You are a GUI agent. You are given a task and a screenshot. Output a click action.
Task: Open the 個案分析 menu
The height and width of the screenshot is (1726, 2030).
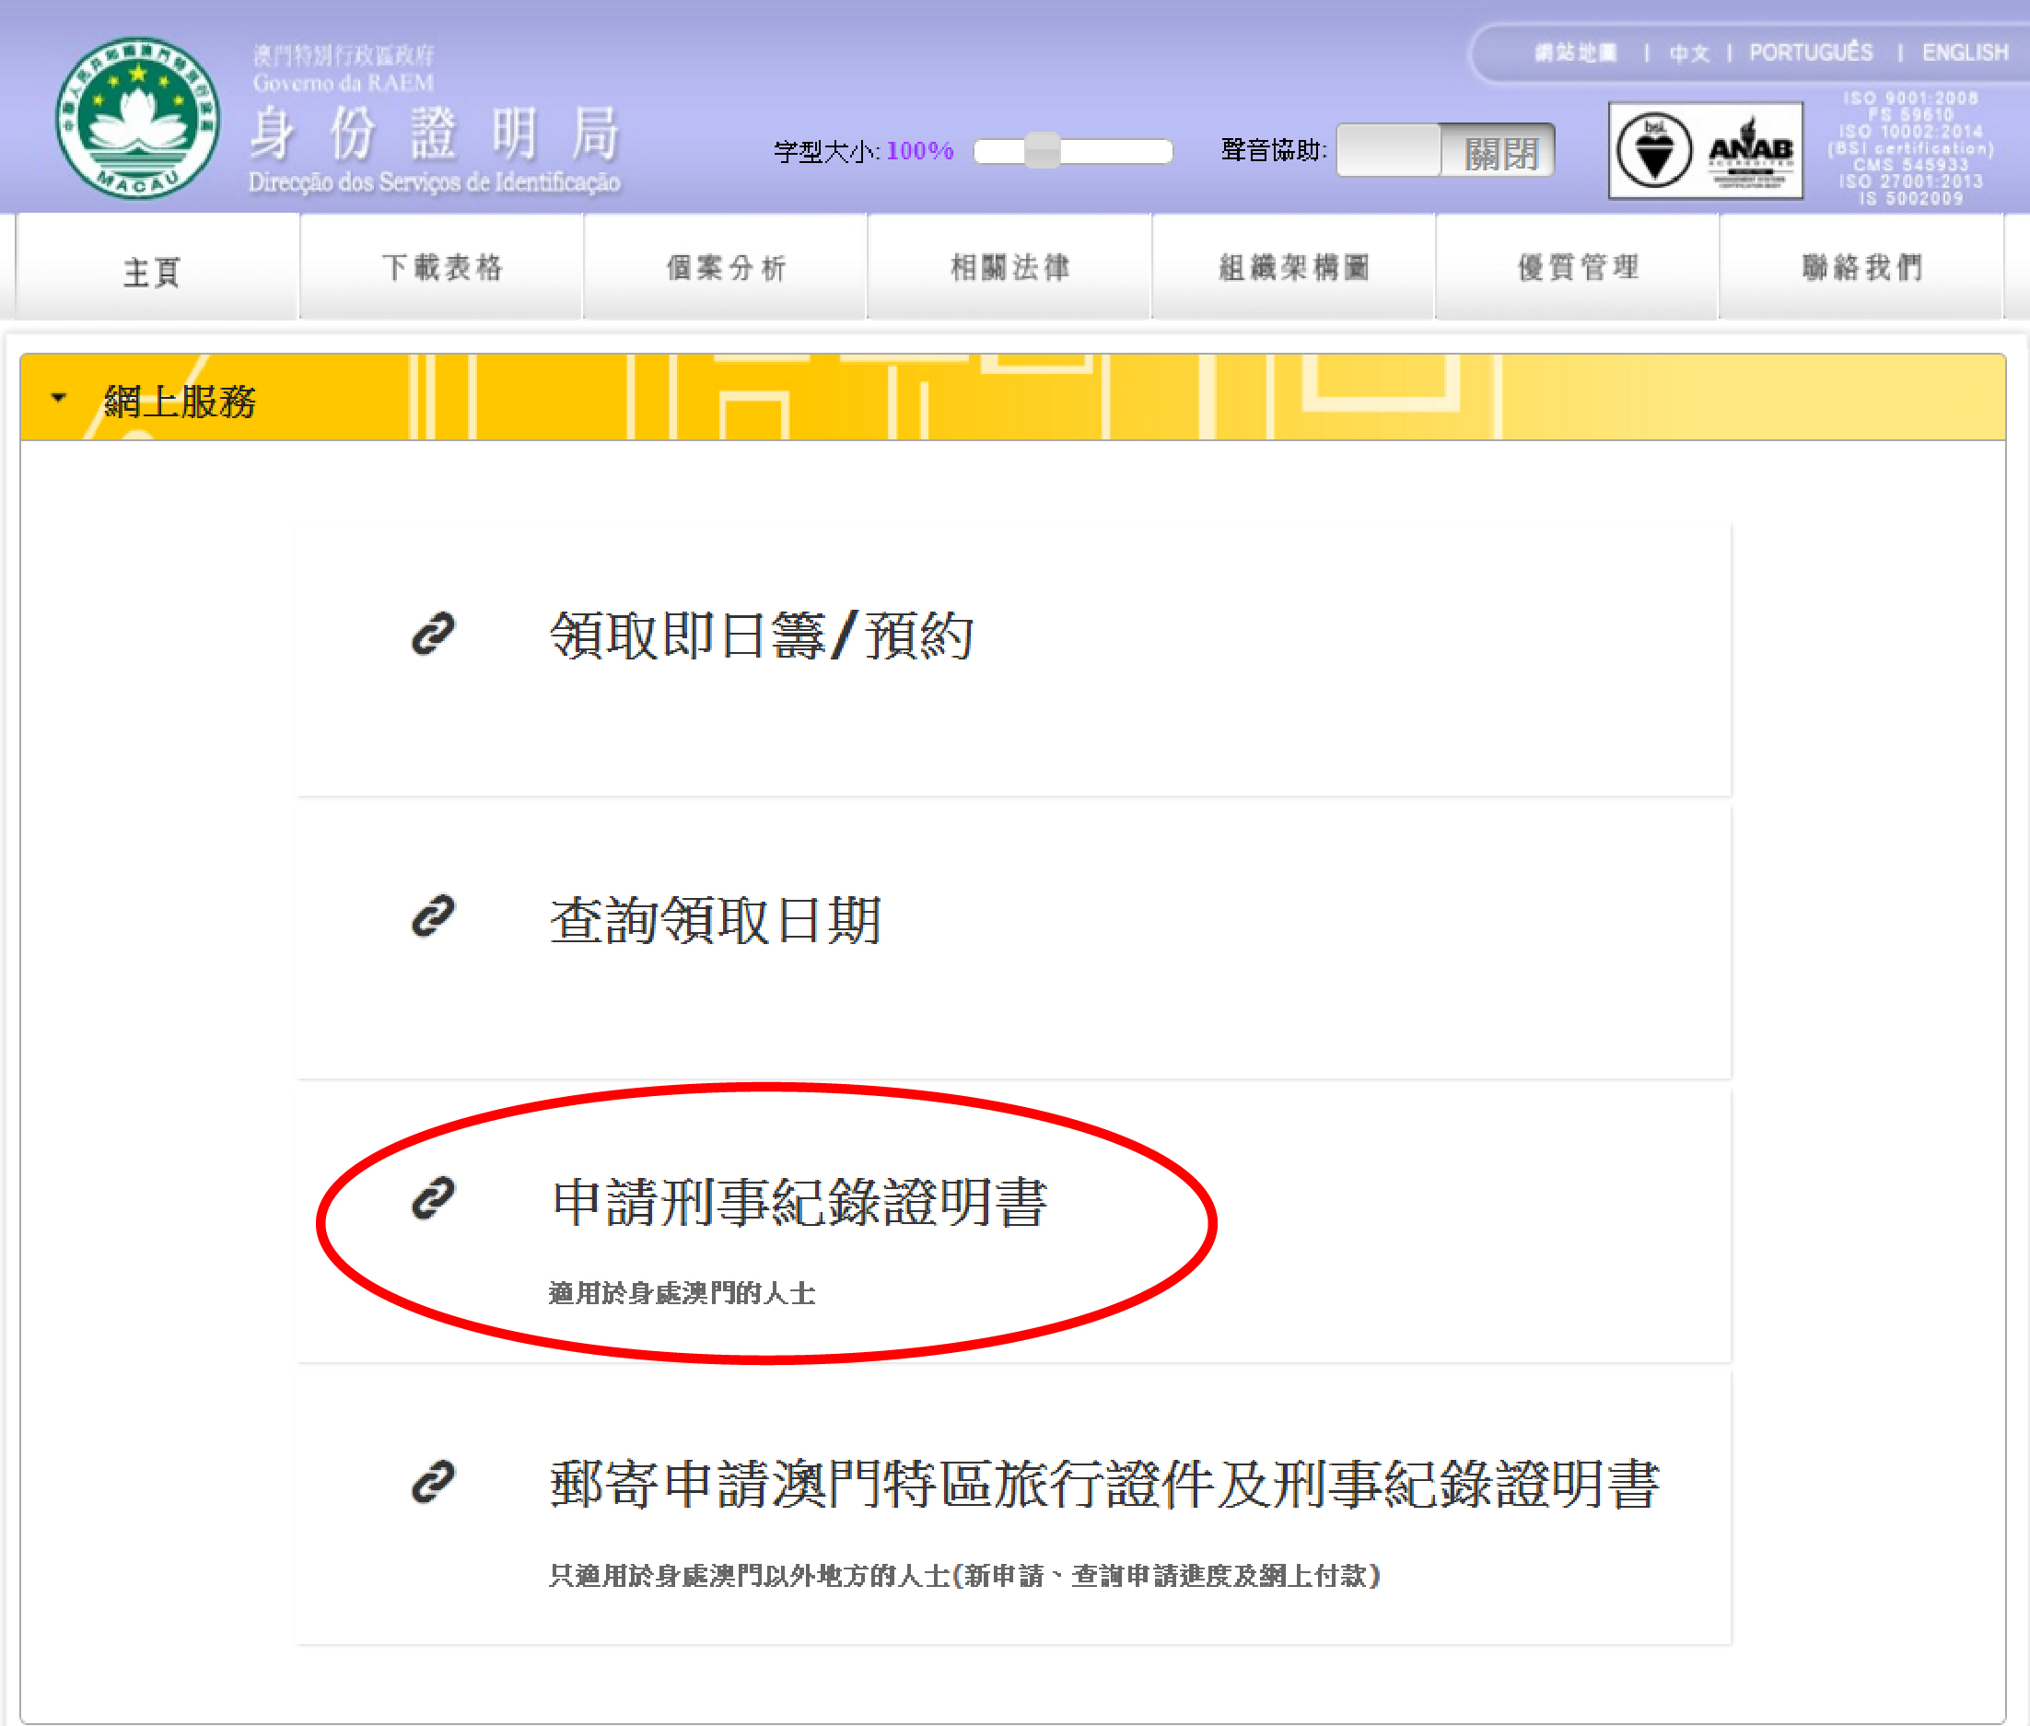click(x=726, y=267)
